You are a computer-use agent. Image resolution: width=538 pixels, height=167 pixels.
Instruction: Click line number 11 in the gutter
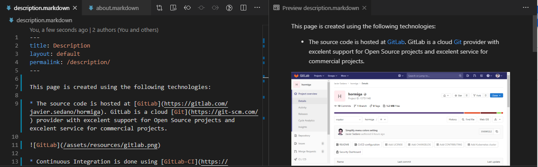[15, 145]
